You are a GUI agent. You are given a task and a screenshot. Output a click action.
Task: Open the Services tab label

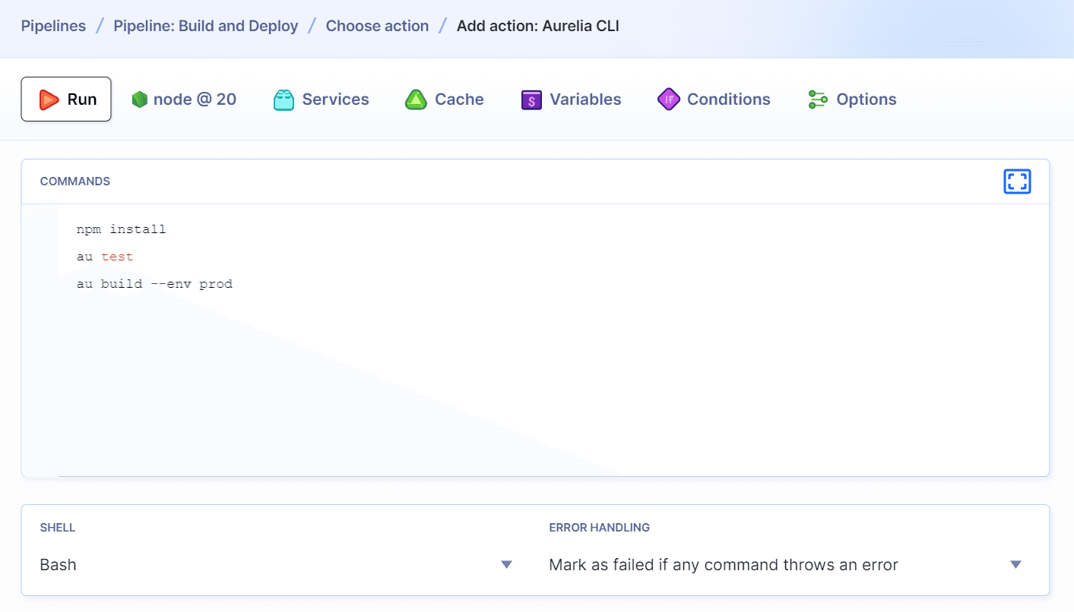(x=335, y=99)
